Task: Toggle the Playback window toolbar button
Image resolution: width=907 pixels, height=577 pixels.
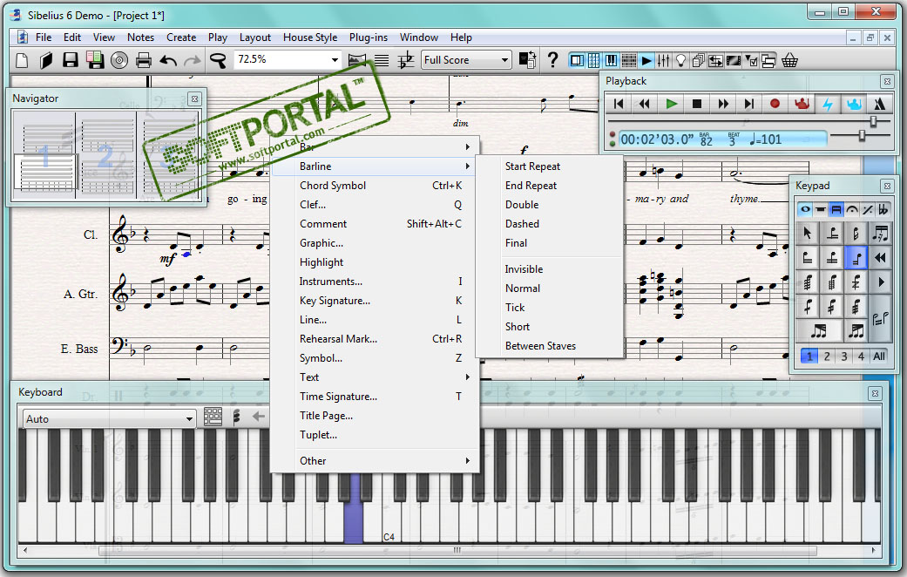Action: click(646, 60)
